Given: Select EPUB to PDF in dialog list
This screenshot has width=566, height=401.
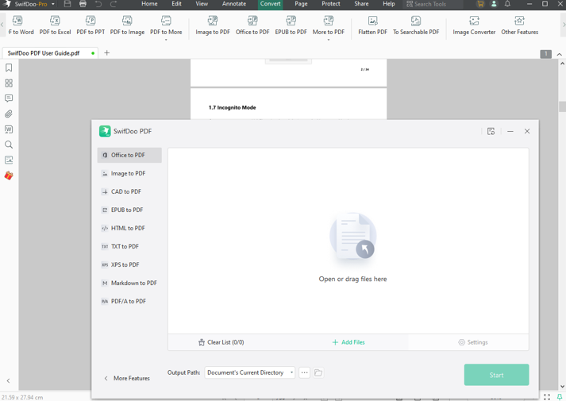Looking at the screenshot, I should click(129, 210).
